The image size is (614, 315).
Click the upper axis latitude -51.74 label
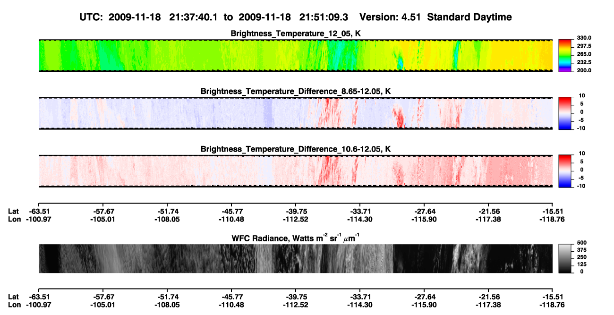pos(167,212)
